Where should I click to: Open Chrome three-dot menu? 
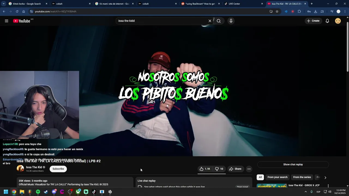pyautogui.click(x=345, y=11)
